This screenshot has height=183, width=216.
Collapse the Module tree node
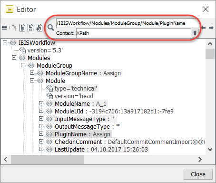(32, 81)
